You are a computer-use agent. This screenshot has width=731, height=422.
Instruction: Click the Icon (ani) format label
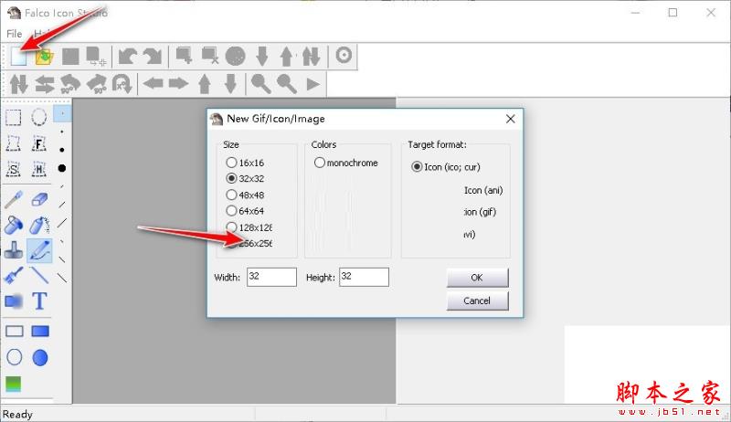[x=483, y=190]
